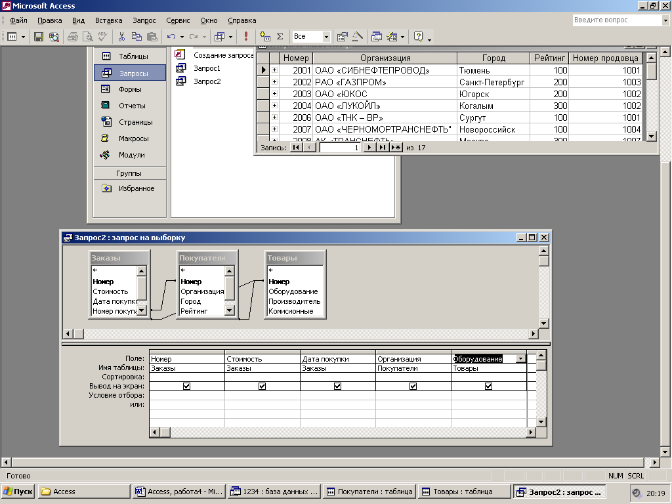Go to next record in Покупатели

tap(369, 148)
